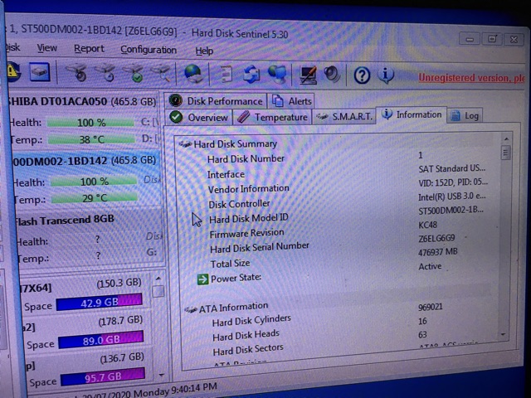Click the second disk test toolbar icon

(105, 73)
